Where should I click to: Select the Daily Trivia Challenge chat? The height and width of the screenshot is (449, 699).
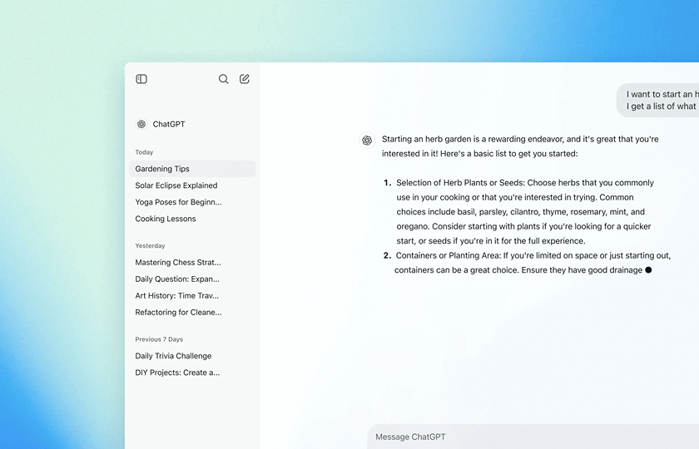point(173,356)
